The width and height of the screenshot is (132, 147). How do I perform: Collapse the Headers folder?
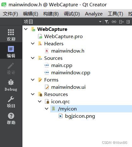click(x=33, y=43)
